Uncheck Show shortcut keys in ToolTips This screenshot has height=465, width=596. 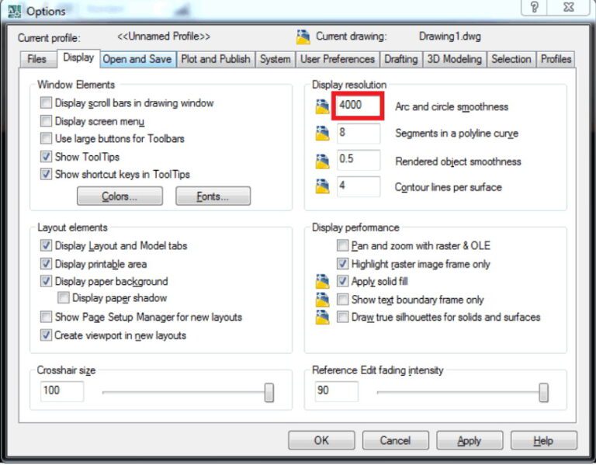point(46,174)
